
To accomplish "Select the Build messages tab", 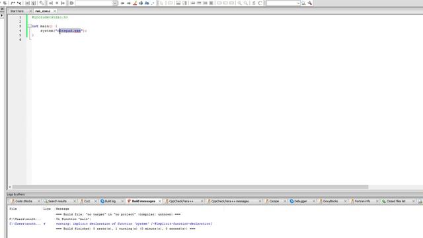I will tap(143, 201).
